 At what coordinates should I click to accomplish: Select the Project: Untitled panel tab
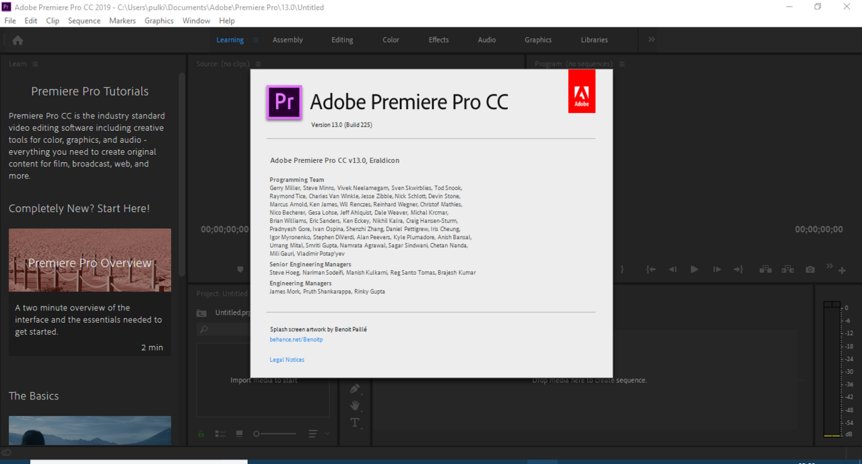(222, 294)
